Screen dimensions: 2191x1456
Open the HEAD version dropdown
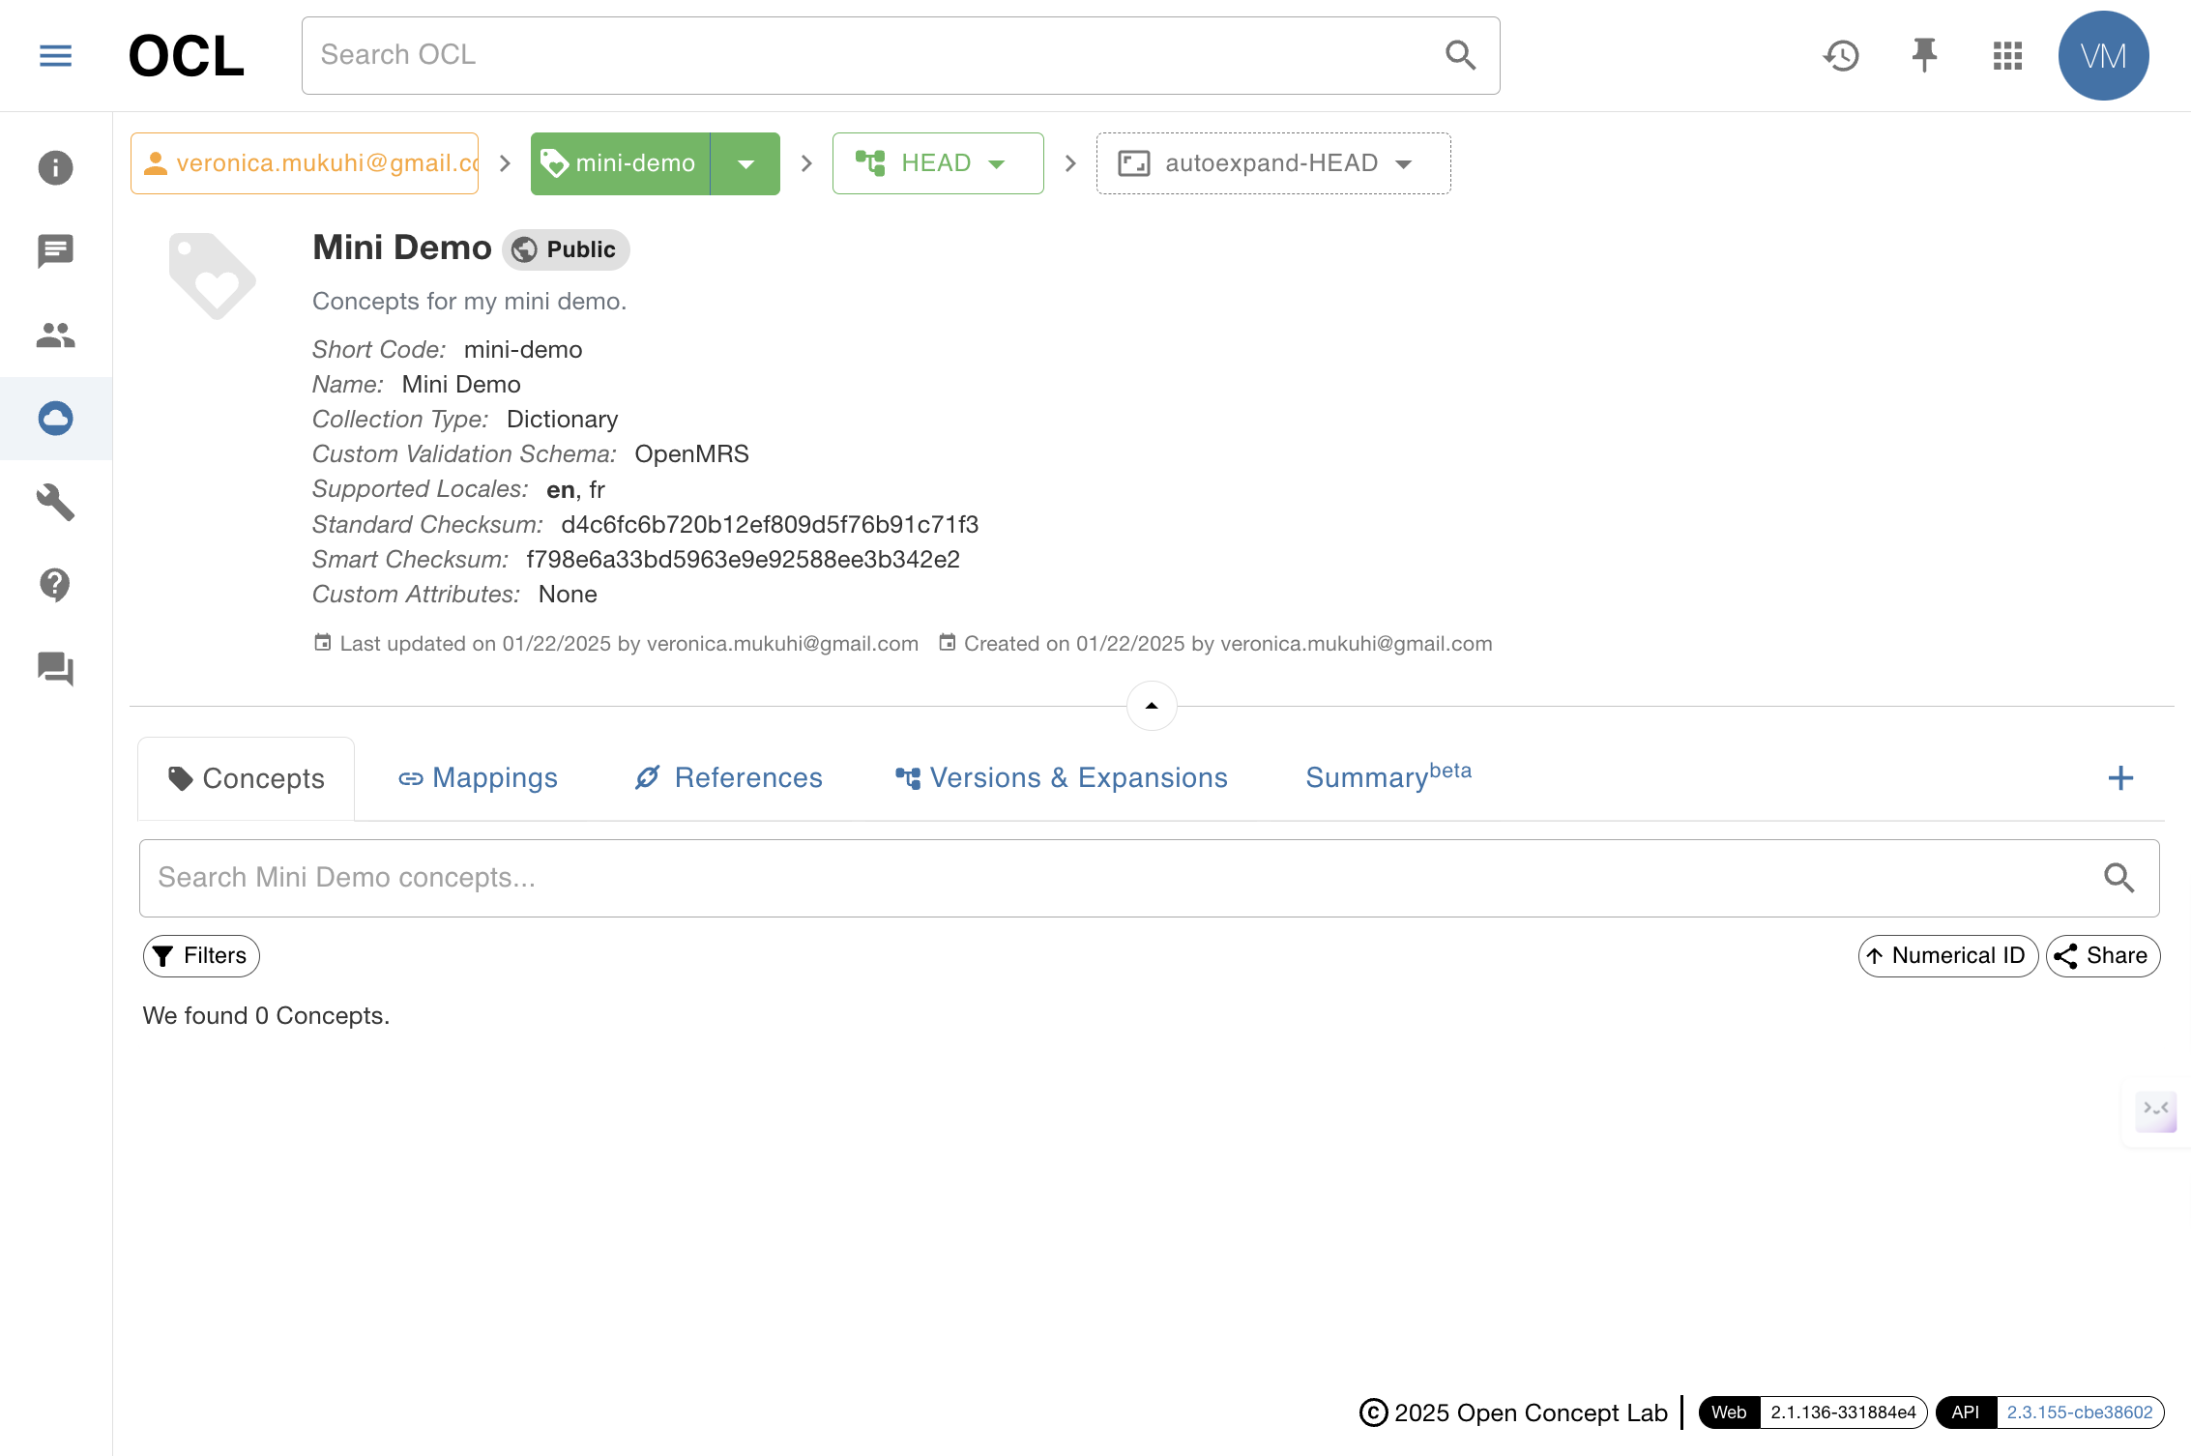point(938,163)
